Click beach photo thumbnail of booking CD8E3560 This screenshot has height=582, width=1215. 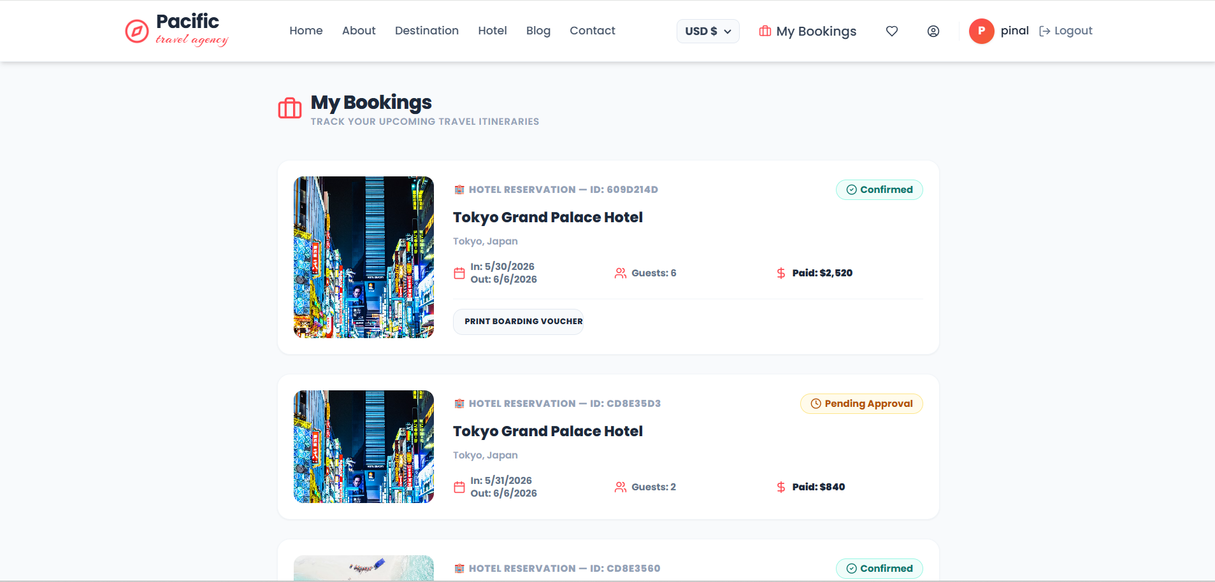364,568
